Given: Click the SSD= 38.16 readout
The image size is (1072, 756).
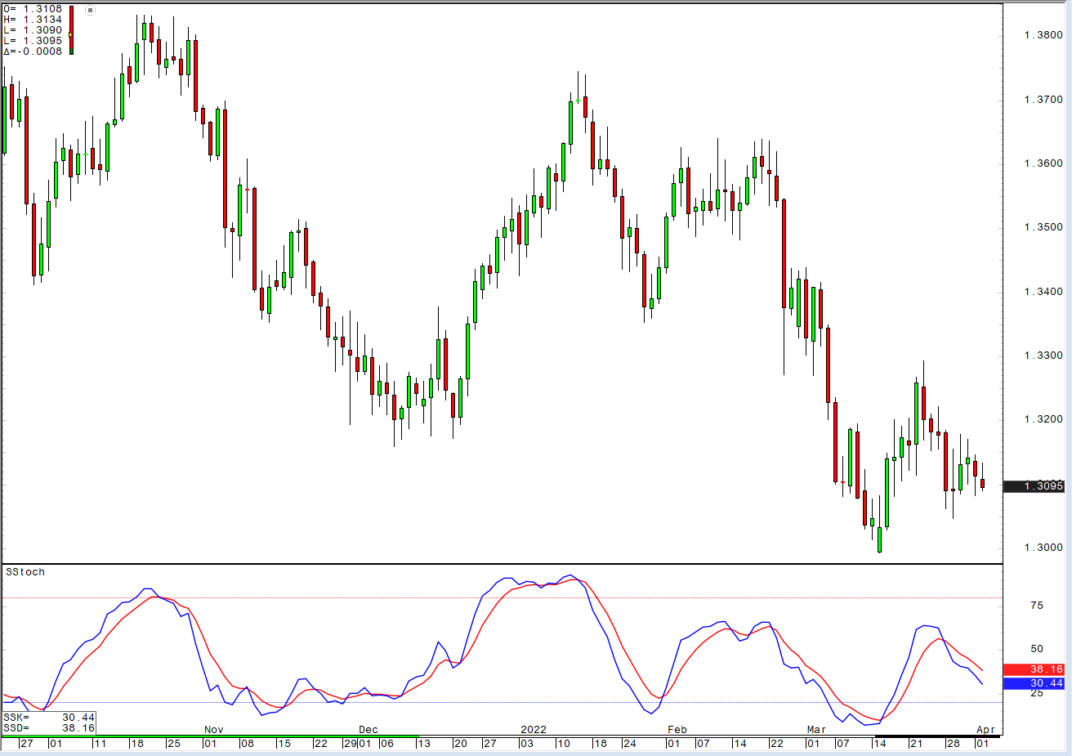Looking at the screenshot, I should point(49,728).
